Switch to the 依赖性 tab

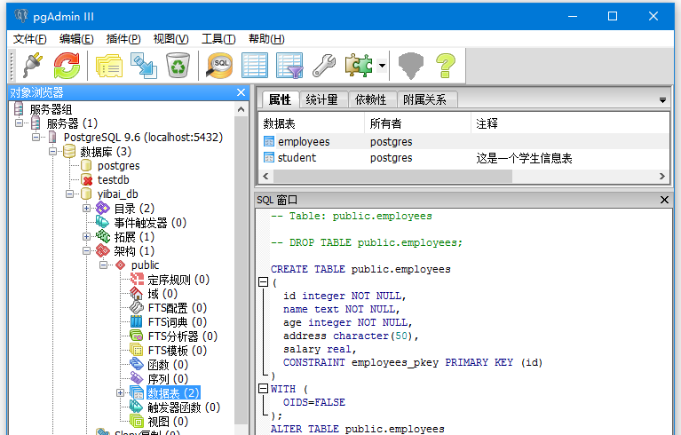tap(371, 99)
